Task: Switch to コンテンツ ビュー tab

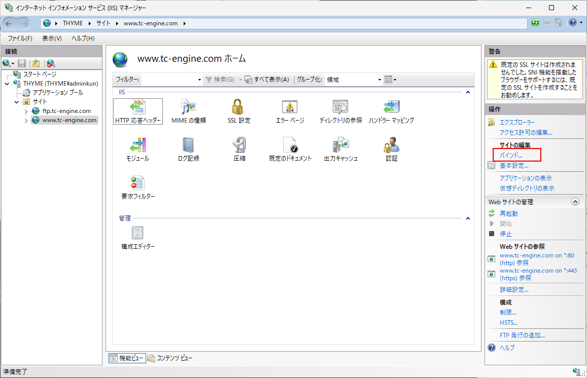Action: tap(170, 358)
